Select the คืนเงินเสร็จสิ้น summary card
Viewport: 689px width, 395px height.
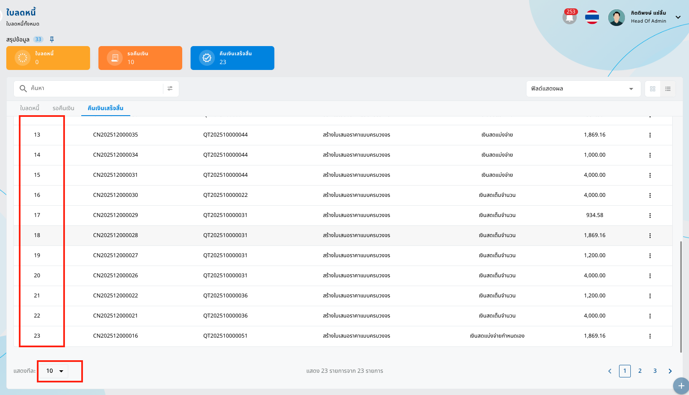click(232, 58)
